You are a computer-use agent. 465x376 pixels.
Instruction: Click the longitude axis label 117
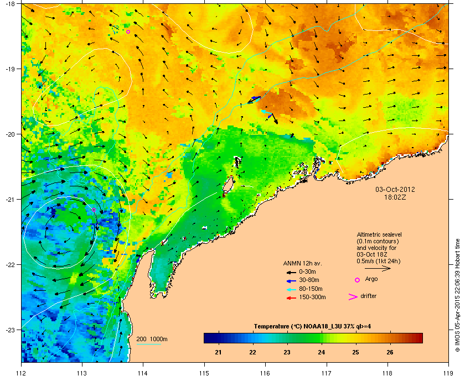coord(327,373)
